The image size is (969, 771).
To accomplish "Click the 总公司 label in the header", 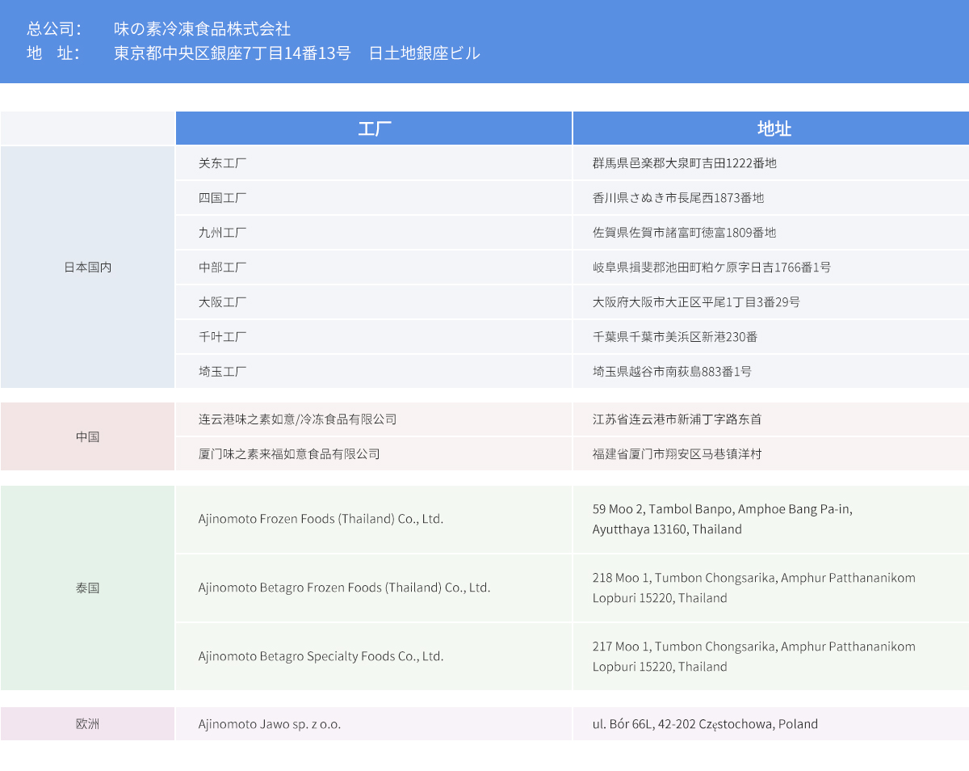I will 54,29.
